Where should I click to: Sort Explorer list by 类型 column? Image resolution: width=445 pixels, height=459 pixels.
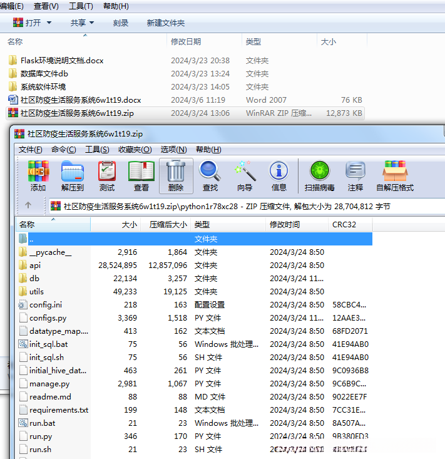279,41
